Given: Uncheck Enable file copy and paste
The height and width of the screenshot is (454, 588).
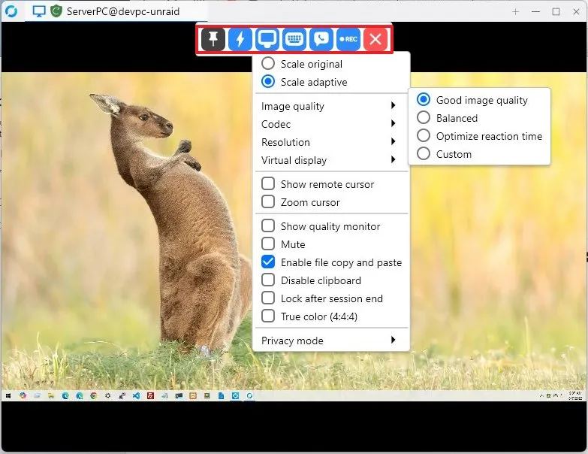Looking at the screenshot, I should click(x=268, y=262).
